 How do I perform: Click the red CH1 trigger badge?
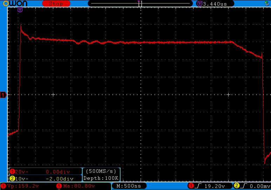[191, 186]
